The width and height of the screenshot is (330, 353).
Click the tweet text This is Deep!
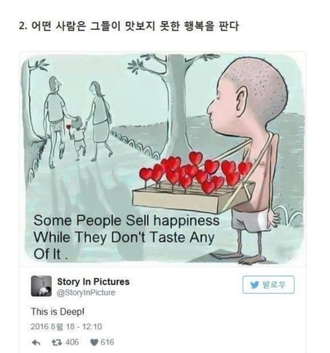[x=58, y=312]
